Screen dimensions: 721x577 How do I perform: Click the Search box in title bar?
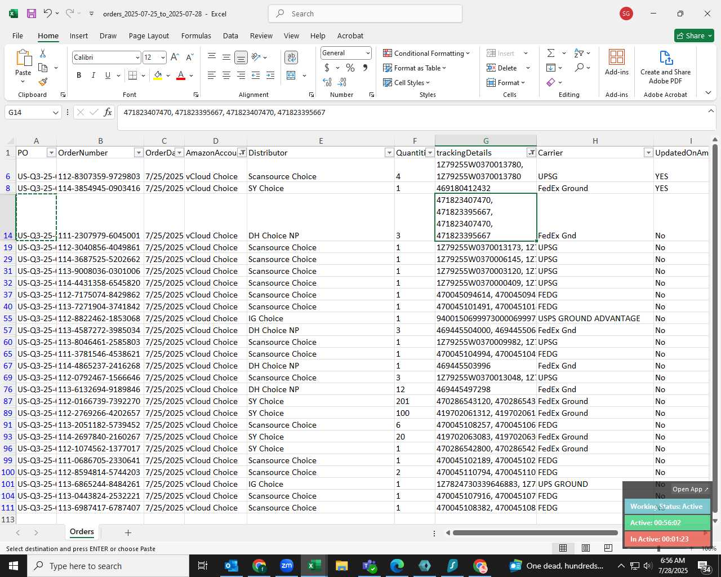click(x=365, y=14)
